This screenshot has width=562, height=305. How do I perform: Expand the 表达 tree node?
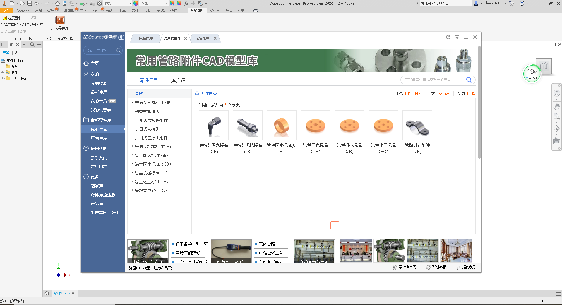pyautogui.click(x=3, y=72)
